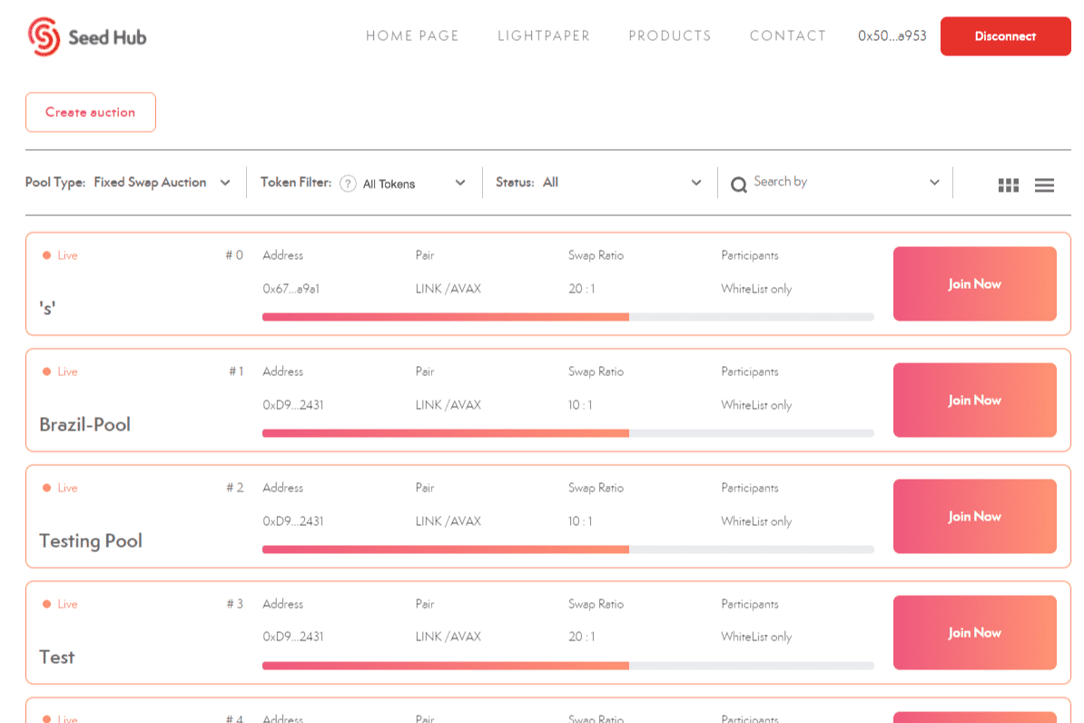The image size is (1084, 723).
Task: Click the Testing Pool progress bar
Action: (x=567, y=549)
